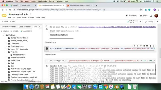The width and height of the screenshot is (161, 90).
Task: Expand the TrafficVideo folder
Action: coord(6,60)
